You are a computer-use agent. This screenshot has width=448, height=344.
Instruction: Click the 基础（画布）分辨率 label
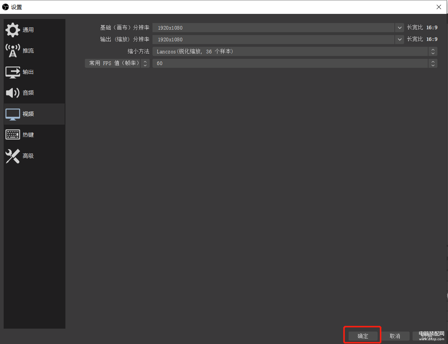[125, 28]
